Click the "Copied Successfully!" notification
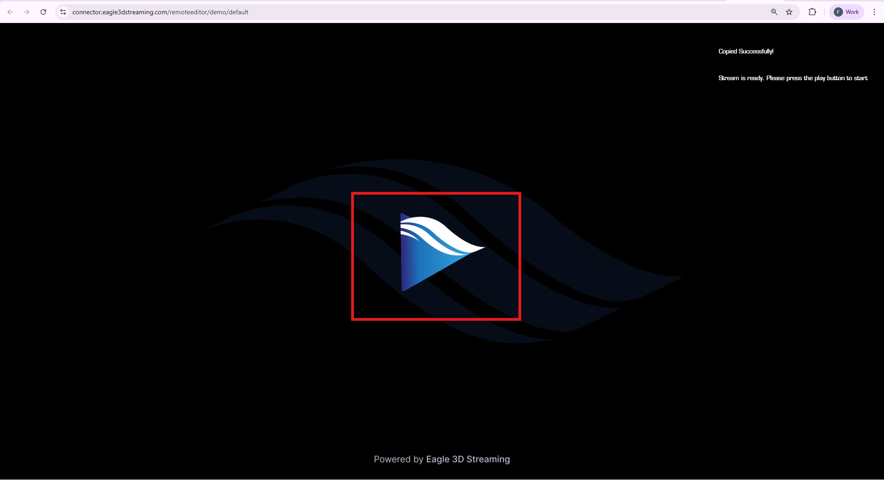The image size is (884, 480). [x=746, y=51]
